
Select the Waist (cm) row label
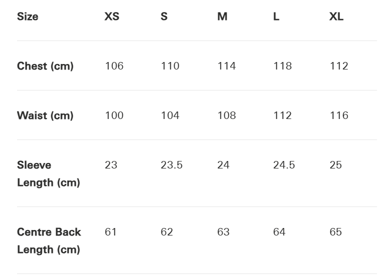pyautogui.click(x=45, y=115)
